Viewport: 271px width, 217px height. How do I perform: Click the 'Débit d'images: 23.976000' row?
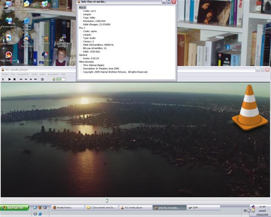point(97,25)
